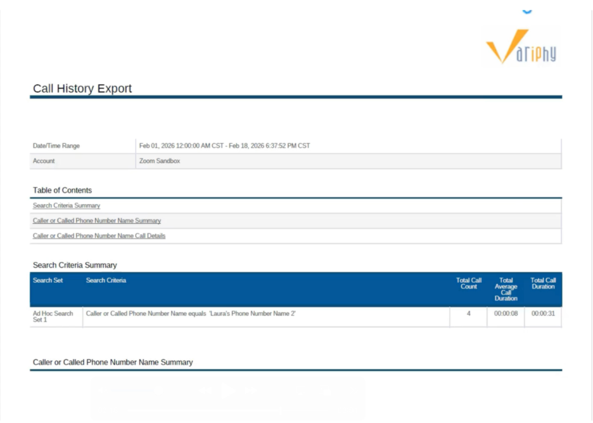Click the Total Call Count column header
The width and height of the screenshot is (593, 423).
click(469, 283)
